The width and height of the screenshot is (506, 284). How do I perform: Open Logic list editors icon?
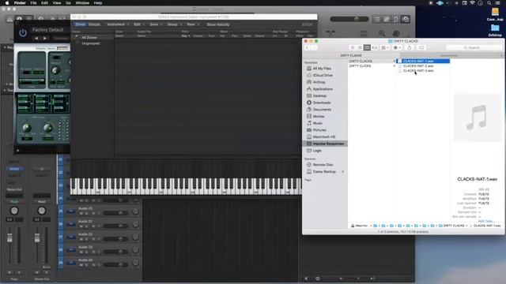point(376,19)
